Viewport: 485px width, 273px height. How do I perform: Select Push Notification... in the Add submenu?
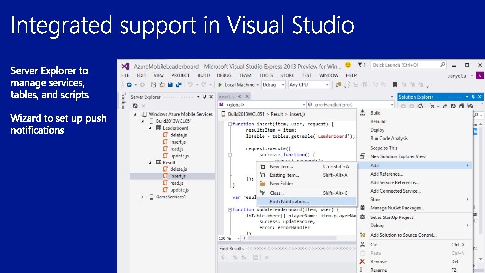pos(307,202)
